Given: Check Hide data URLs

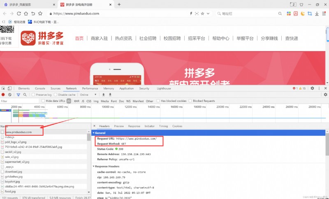Looking at the screenshot, I should point(43,101).
